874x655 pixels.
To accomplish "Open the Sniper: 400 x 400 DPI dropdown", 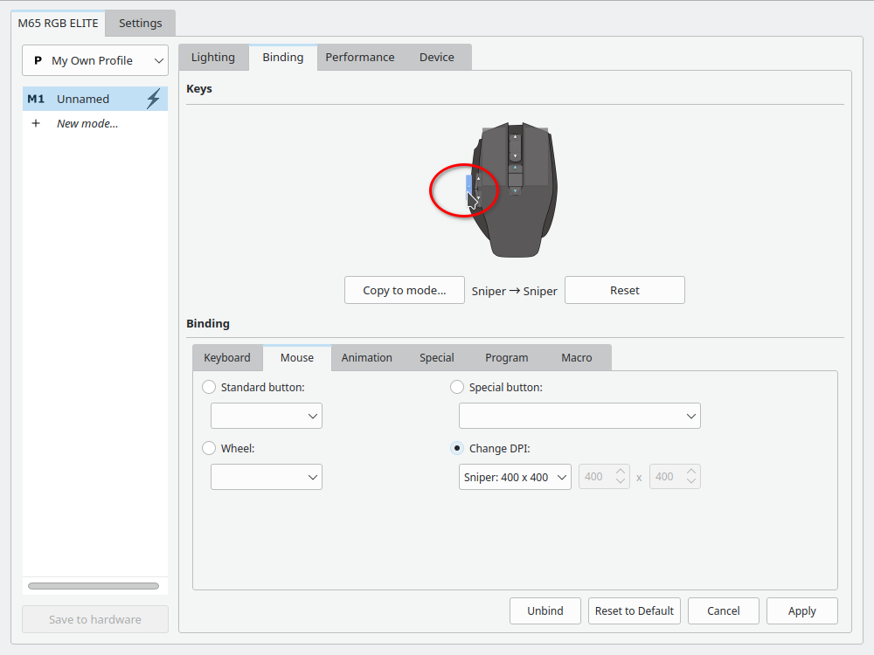I will click(x=515, y=477).
